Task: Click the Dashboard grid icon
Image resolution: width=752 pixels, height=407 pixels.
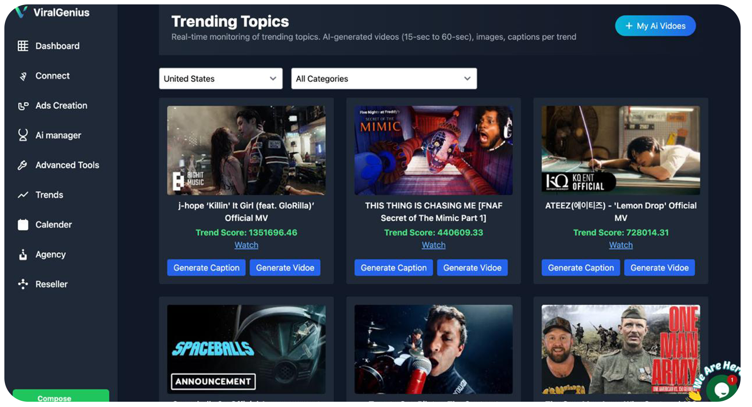Action: coord(23,46)
